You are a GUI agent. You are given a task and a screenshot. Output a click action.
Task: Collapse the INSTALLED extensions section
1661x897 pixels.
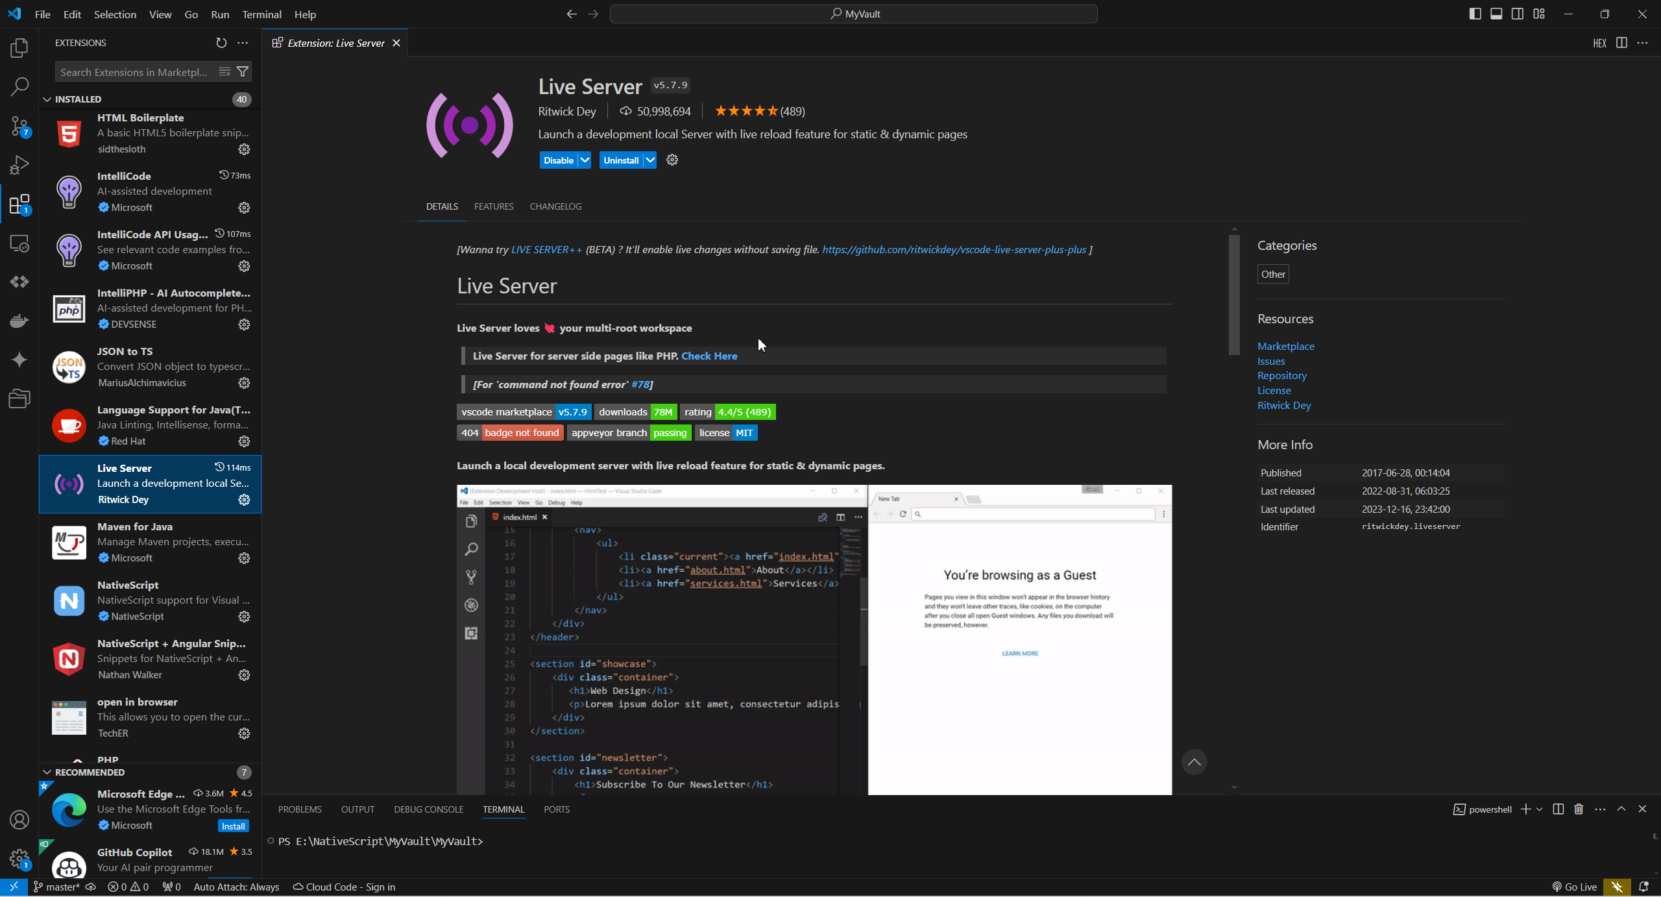47,99
